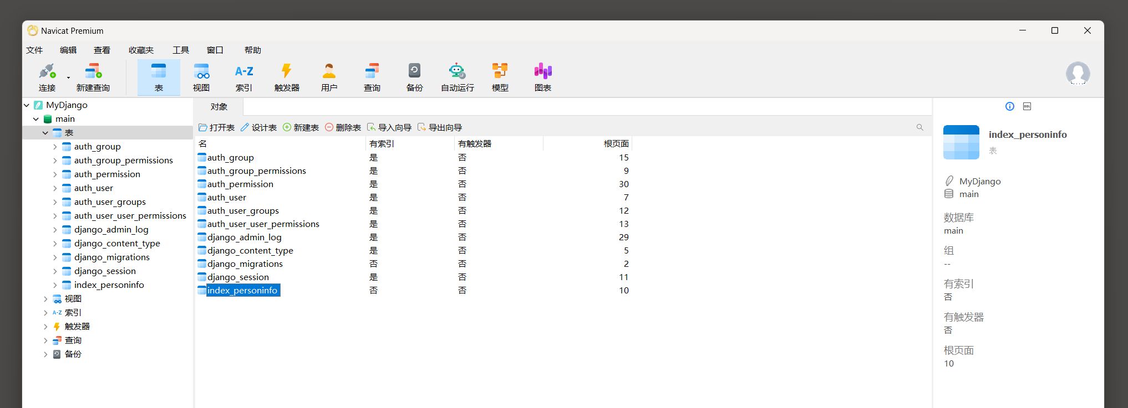Screen dimensions: 1128x408
Task: Click the 新建表 button
Action: click(x=301, y=128)
